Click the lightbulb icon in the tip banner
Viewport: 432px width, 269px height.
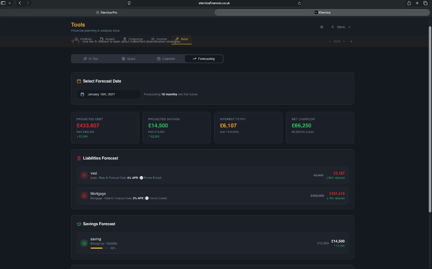73,40
